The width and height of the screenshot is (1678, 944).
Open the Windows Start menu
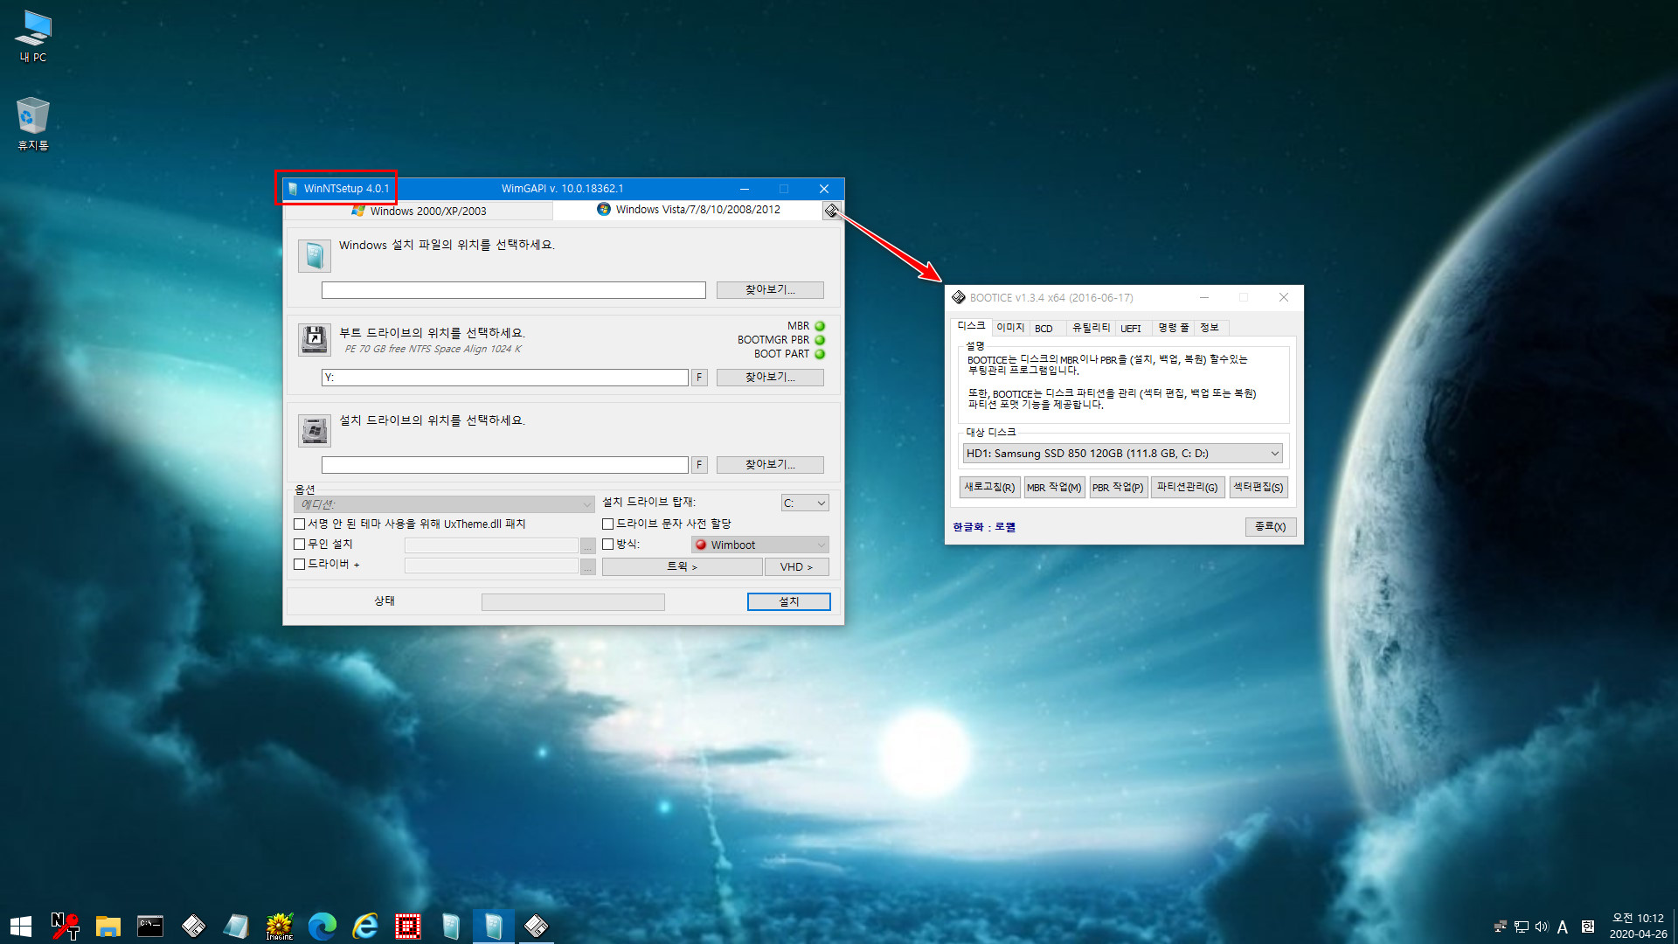click(21, 926)
